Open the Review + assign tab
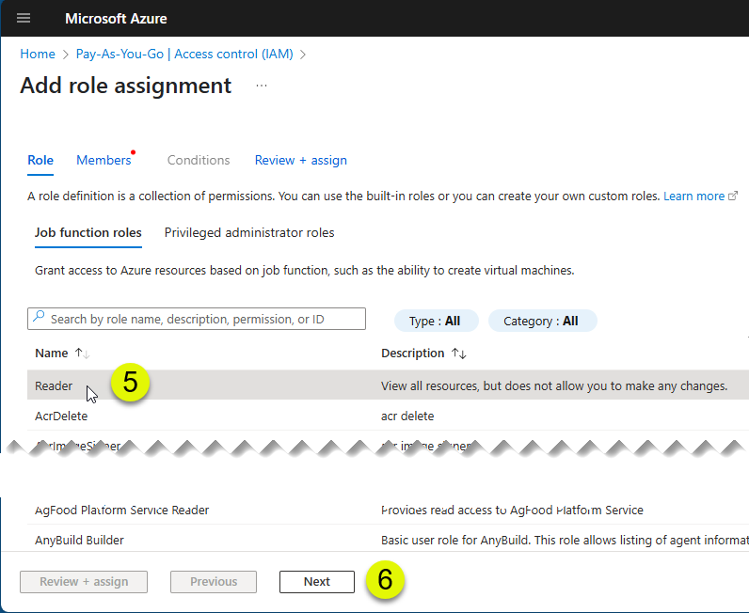Image resolution: width=749 pixels, height=613 pixels. [x=301, y=161]
